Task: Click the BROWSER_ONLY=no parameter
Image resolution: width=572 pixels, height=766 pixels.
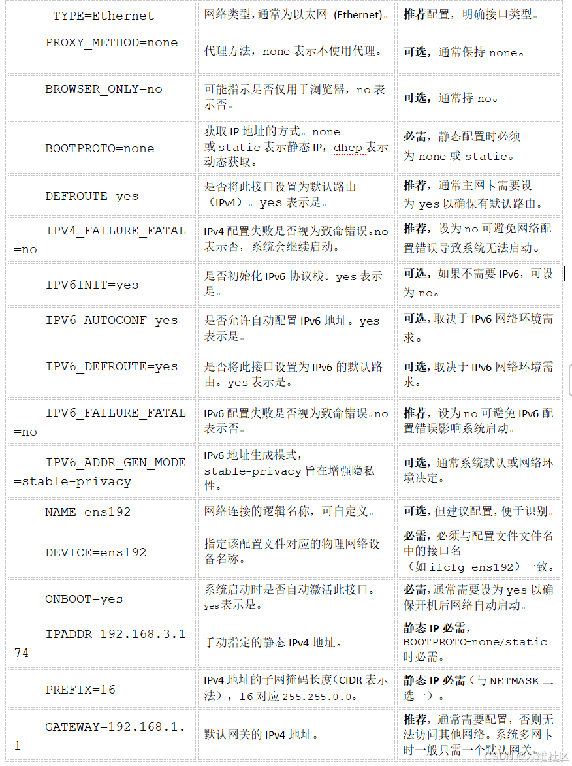Action: pos(104,89)
